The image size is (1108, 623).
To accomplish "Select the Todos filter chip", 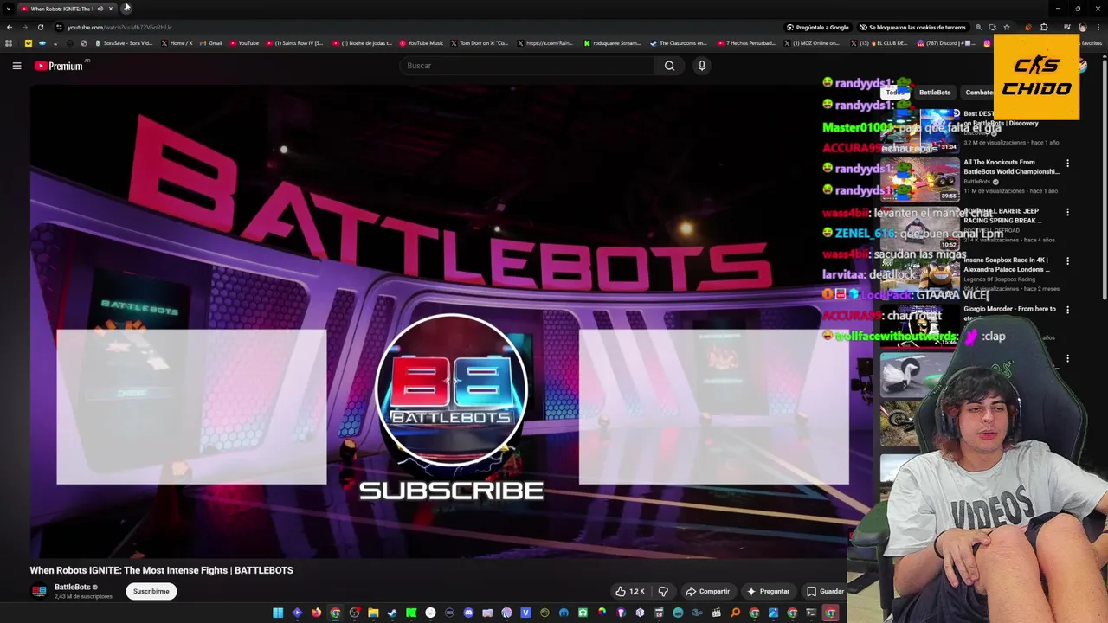I will click(x=895, y=93).
